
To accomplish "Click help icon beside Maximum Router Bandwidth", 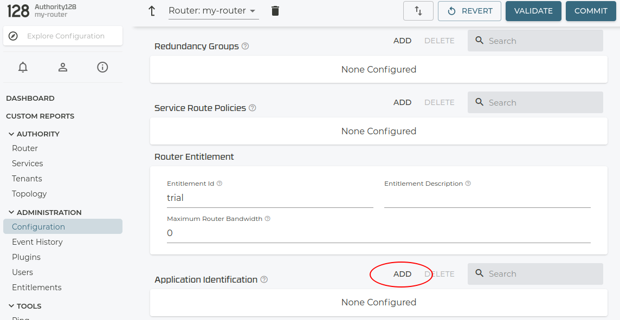I will [x=267, y=219].
